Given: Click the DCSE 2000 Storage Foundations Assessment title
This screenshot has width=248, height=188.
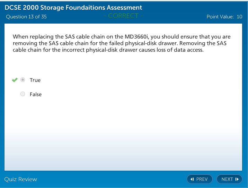Looking at the screenshot, I should pos(73,8).
